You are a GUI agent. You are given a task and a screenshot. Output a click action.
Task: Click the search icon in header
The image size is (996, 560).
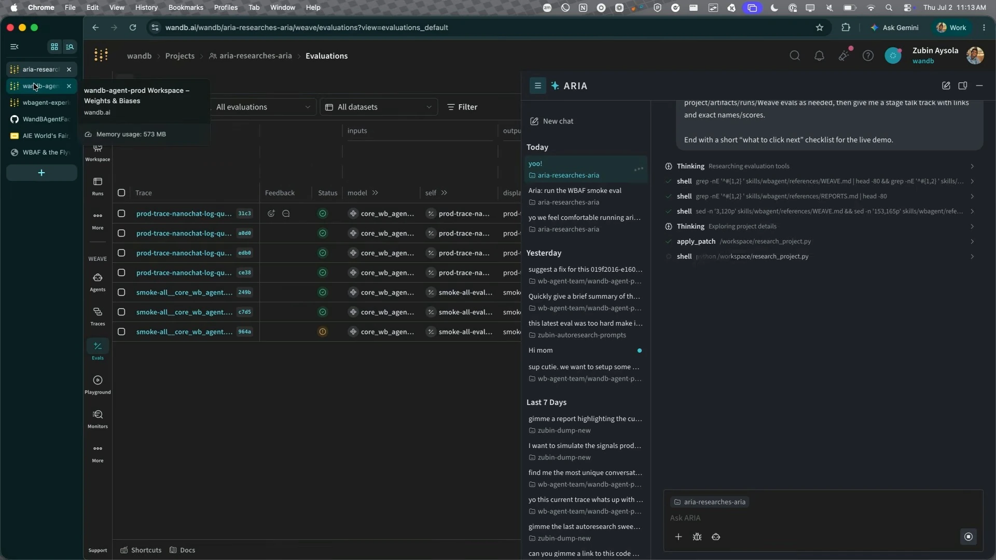[795, 55]
